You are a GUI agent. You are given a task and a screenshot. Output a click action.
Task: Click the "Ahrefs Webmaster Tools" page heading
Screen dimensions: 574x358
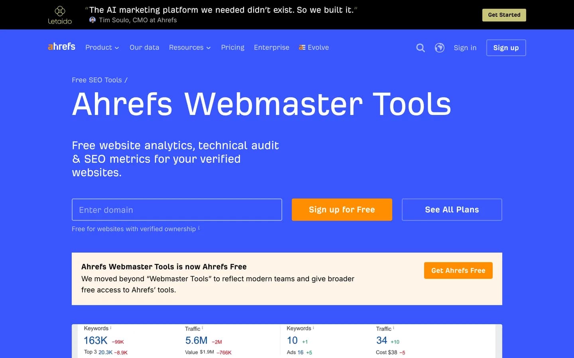click(261, 104)
